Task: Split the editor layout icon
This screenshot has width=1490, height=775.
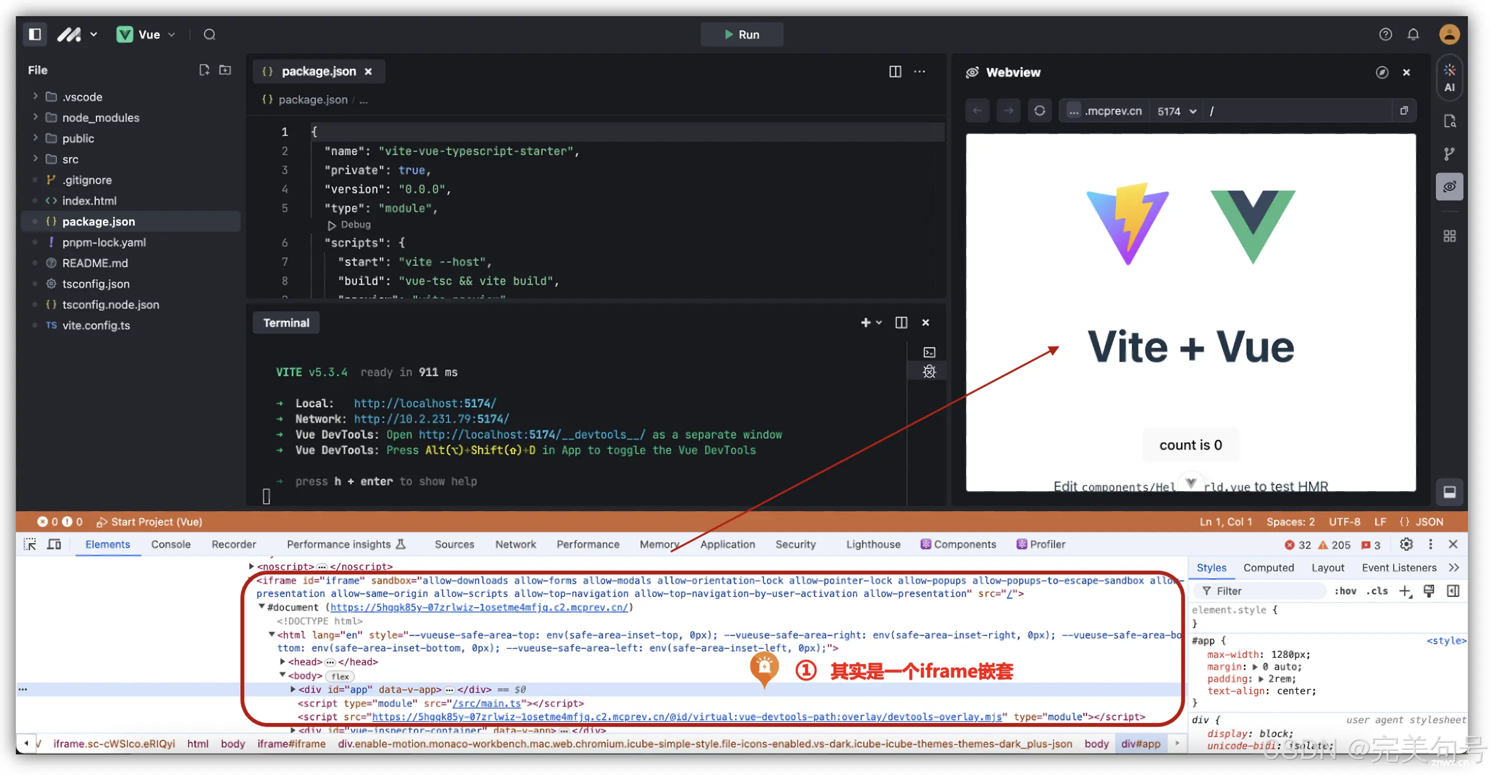Action: point(895,72)
